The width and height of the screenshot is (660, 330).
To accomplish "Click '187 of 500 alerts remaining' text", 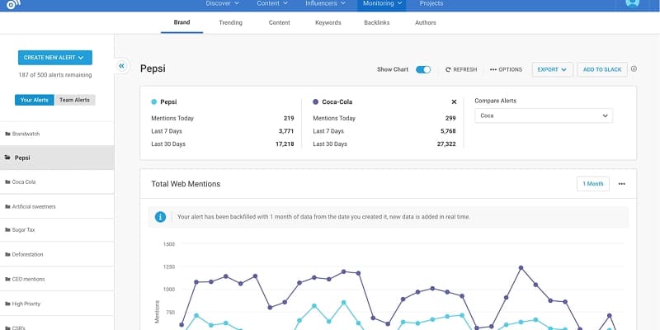I will [x=55, y=75].
